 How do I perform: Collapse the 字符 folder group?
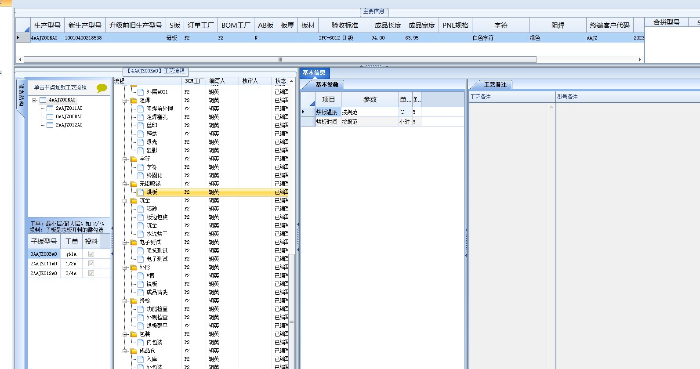click(x=125, y=159)
